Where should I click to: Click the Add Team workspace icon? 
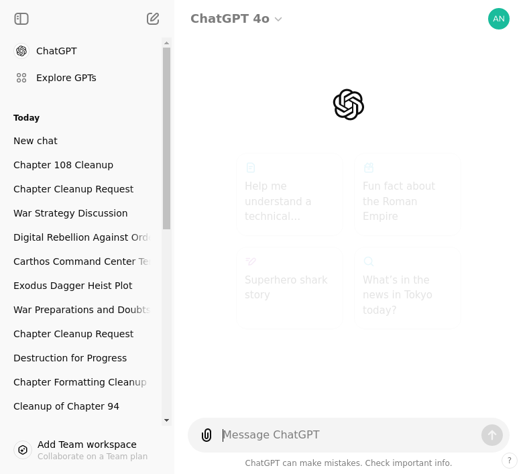pyautogui.click(x=23, y=450)
